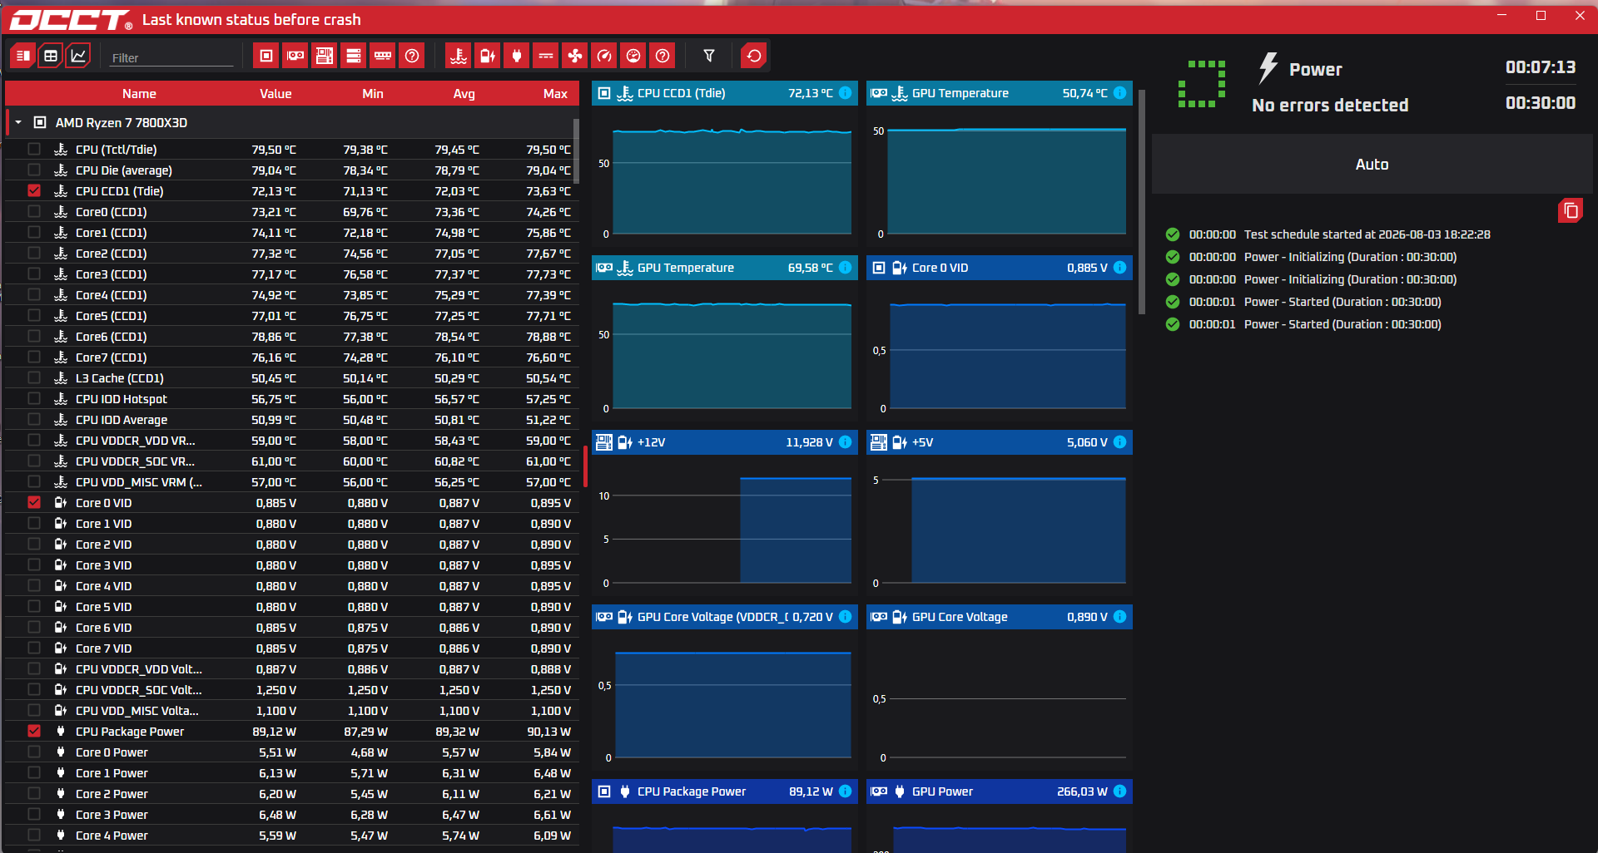Open info for the +5V graph
Screen dimensions: 1598x853
(1120, 442)
